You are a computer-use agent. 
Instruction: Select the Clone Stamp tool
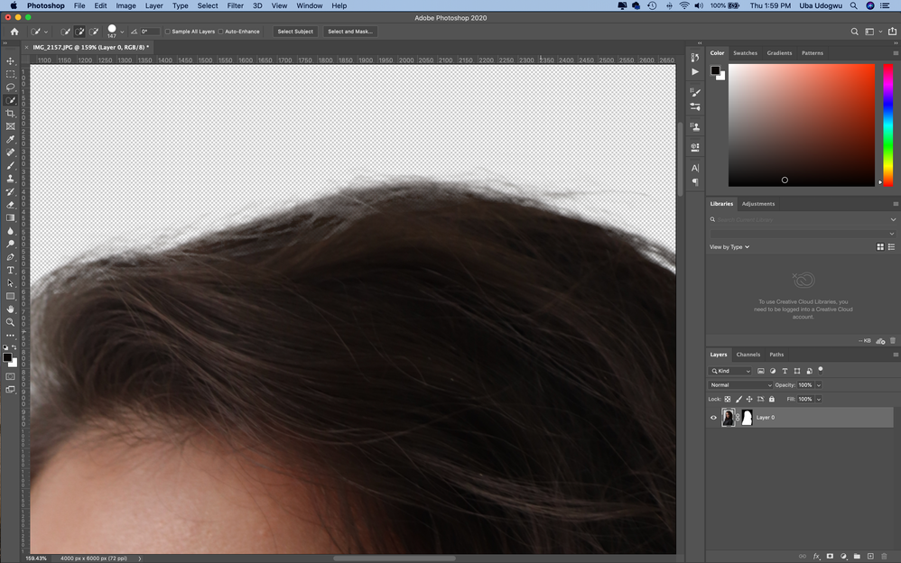10,179
